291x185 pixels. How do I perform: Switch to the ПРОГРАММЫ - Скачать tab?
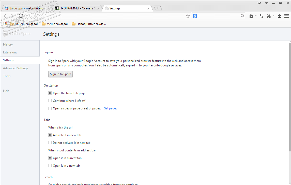(x=77, y=8)
